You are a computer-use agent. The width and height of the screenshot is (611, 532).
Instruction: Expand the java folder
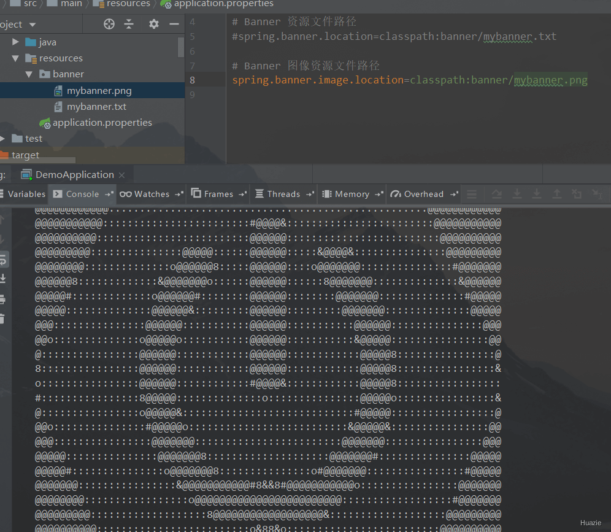click(x=15, y=42)
